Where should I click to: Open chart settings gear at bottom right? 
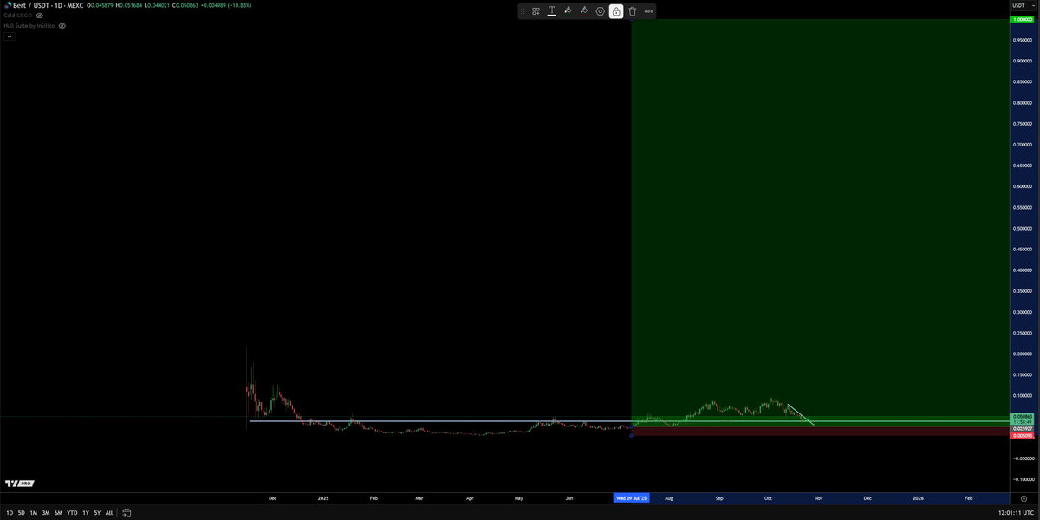tap(1024, 498)
